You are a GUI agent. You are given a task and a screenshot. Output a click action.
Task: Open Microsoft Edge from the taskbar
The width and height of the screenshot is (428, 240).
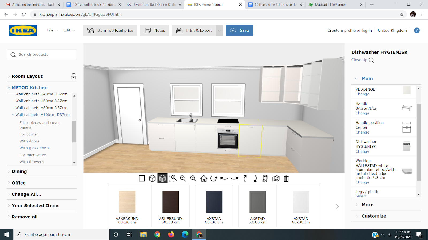tap(185, 234)
